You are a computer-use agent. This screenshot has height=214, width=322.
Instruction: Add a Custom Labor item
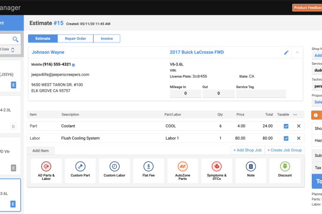[114, 170]
